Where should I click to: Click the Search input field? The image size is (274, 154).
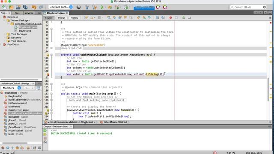pyautogui.click(x=248, y=7)
